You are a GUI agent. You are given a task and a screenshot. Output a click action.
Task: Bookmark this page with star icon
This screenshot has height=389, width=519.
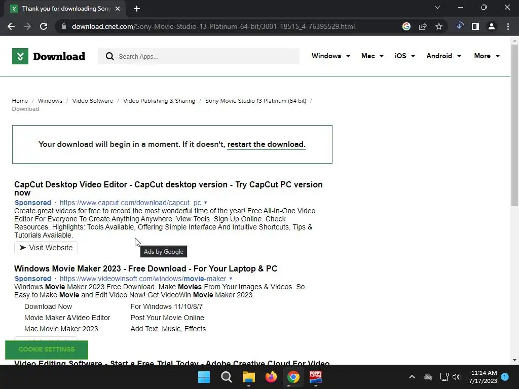coord(439,26)
